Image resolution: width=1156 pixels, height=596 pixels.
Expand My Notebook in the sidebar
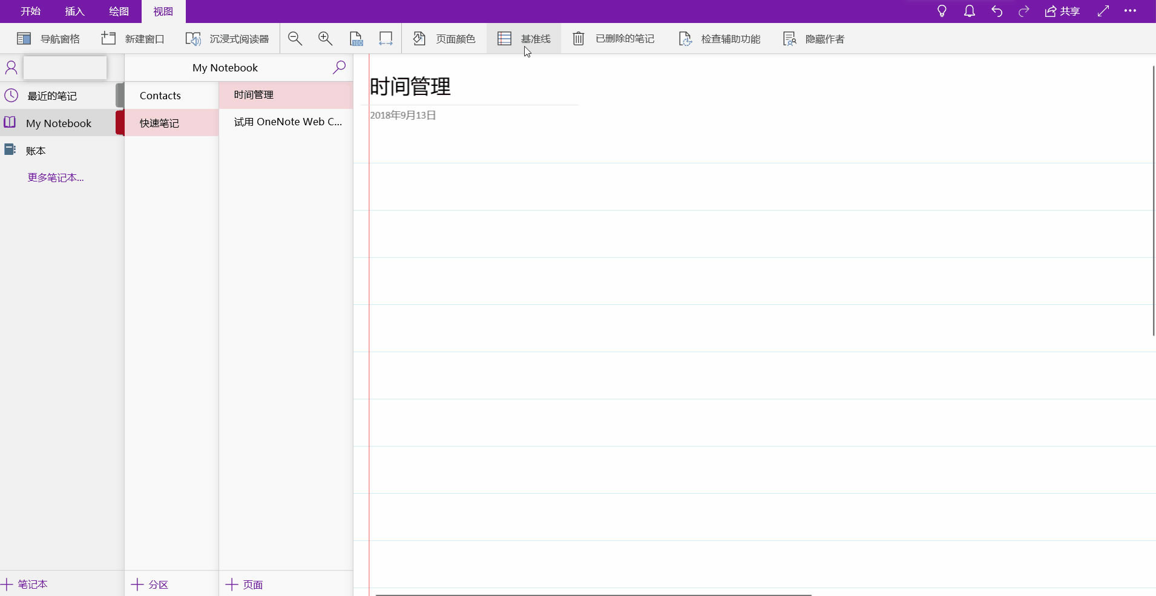click(x=58, y=123)
